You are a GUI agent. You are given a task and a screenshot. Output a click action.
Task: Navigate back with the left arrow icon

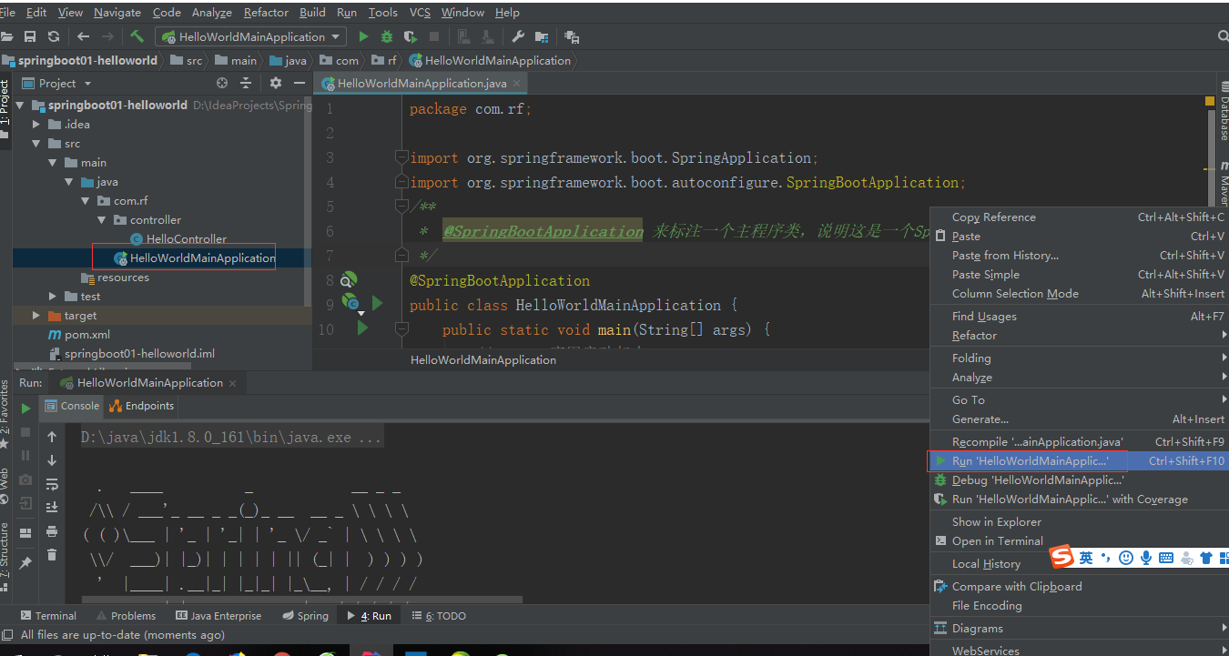(84, 36)
